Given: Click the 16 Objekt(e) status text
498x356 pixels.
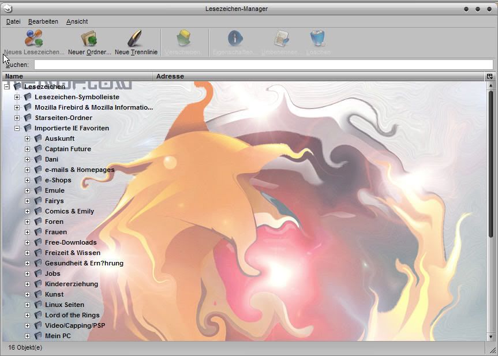Looking at the screenshot, I should tap(25, 347).
